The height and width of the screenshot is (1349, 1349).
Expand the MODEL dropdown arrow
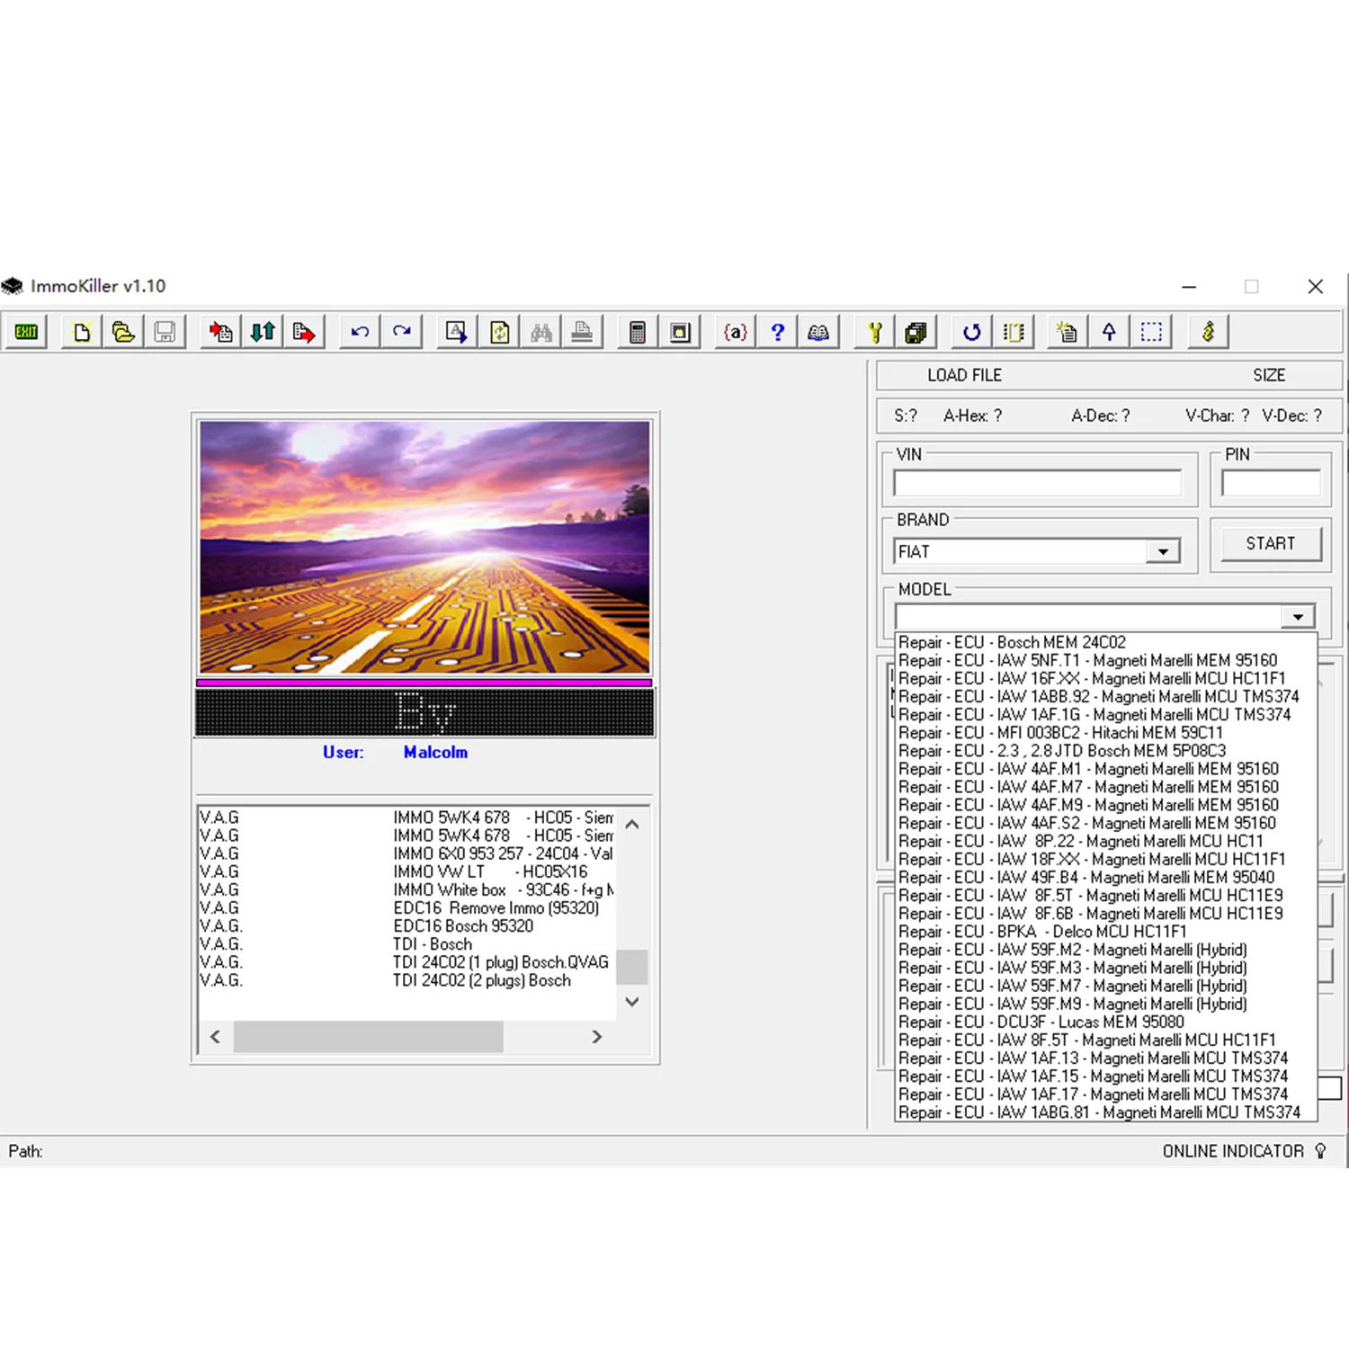[1297, 616]
